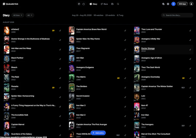Viewport: 196px width, 138px height.
Task: Click the 10 rating on Parasite
Action: point(53,88)
